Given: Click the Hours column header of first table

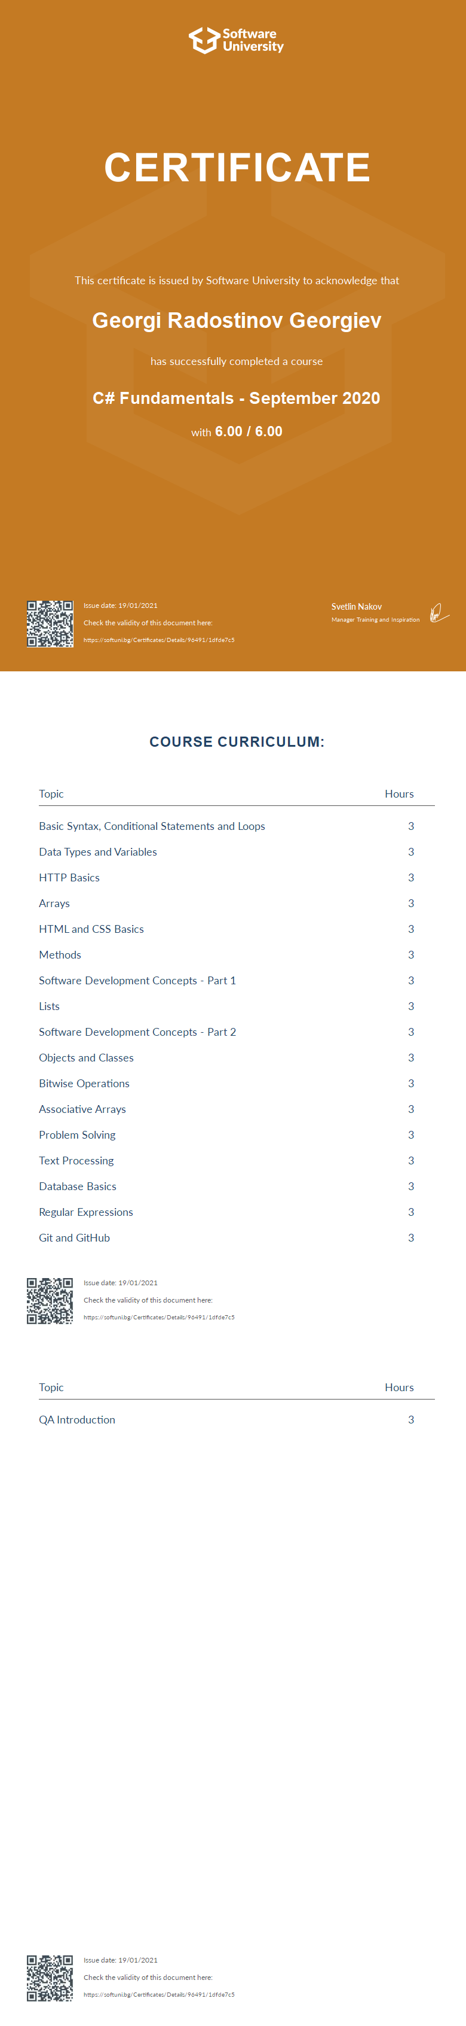Looking at the screenshot, I should [x=398, y=793].
